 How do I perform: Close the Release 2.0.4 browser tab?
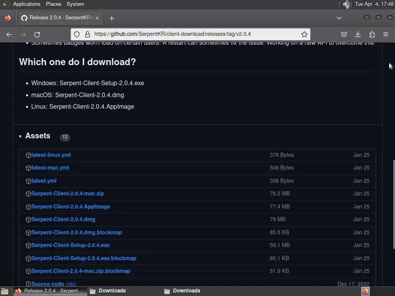coord(97,18)
